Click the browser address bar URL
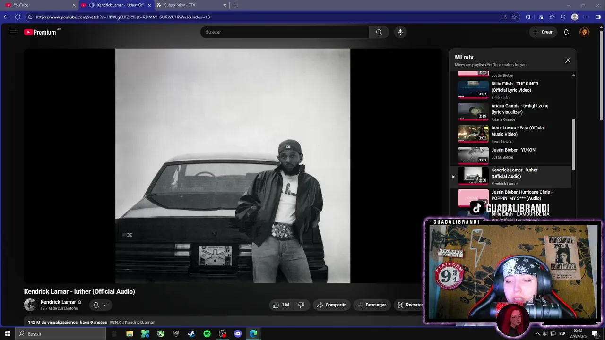 123,17
